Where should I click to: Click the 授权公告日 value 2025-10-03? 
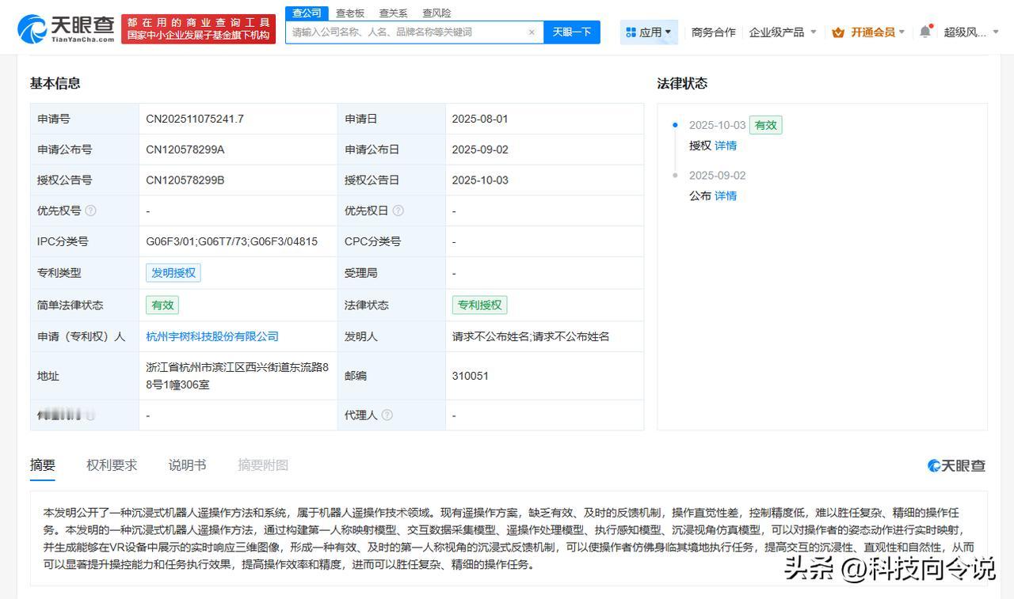tap(480, 180)
